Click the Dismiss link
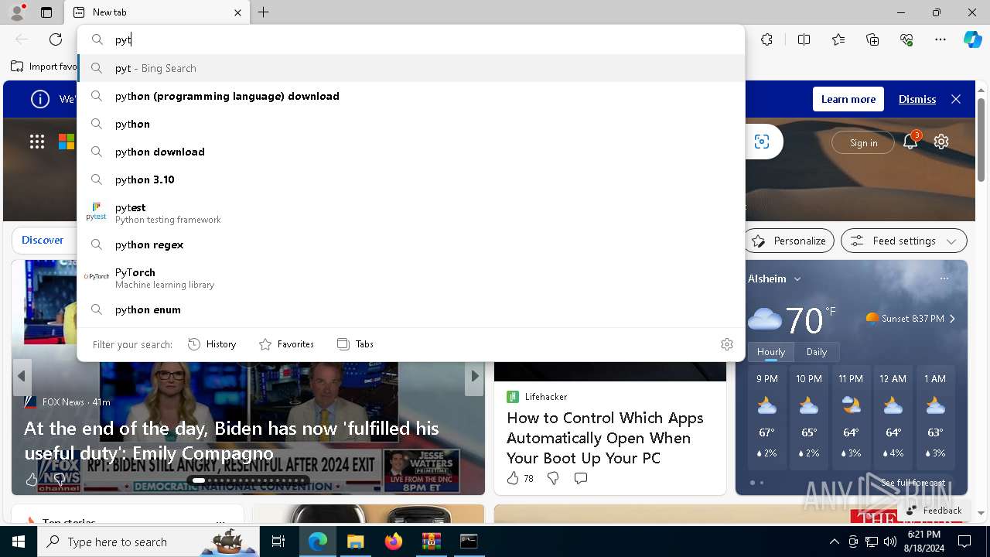Viewport: 990px width, 557px height. [917, 99]
